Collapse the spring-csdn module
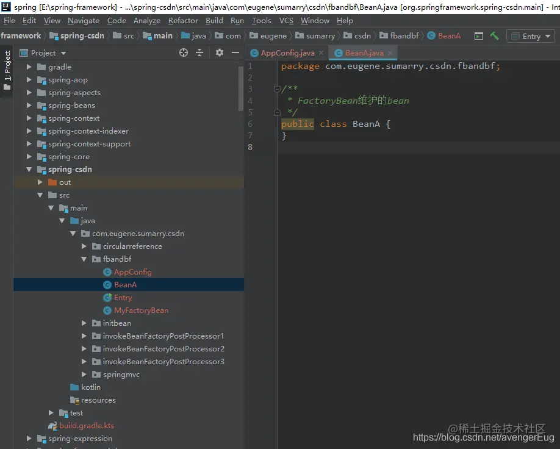Image resolution: width=560 pixels, height=449 pixels. tap(29, 170)
